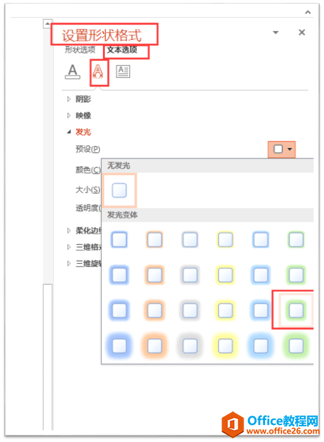Apply blue glow in first row first column
The height and width of the screenshot is (442, 324).
click(119, 240)
